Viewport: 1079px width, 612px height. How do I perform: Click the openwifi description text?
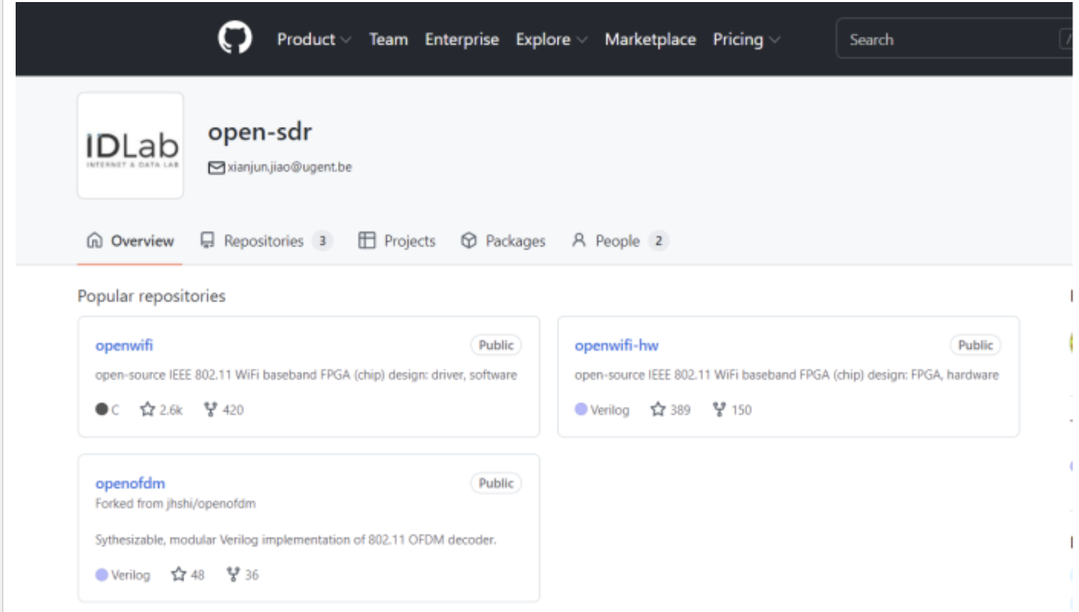click(x=306, y=375)
